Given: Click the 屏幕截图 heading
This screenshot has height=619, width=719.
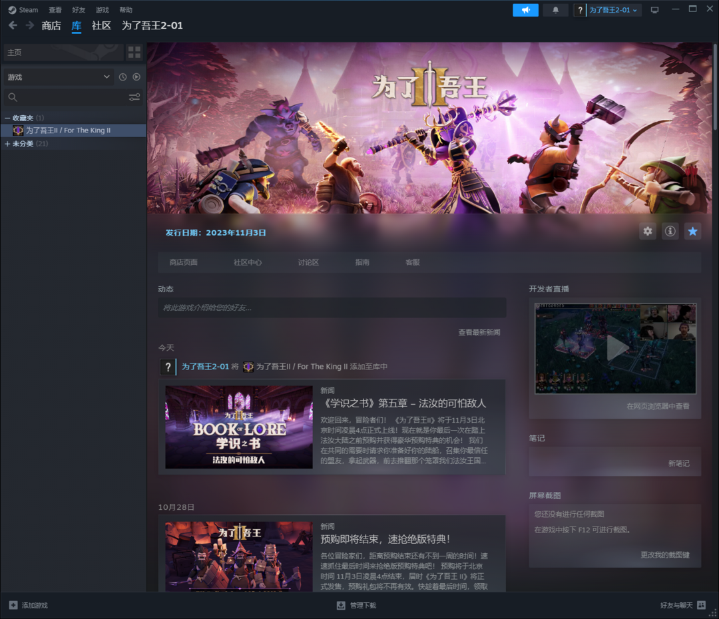Looking at the screenshot, I should pos(545,495).
